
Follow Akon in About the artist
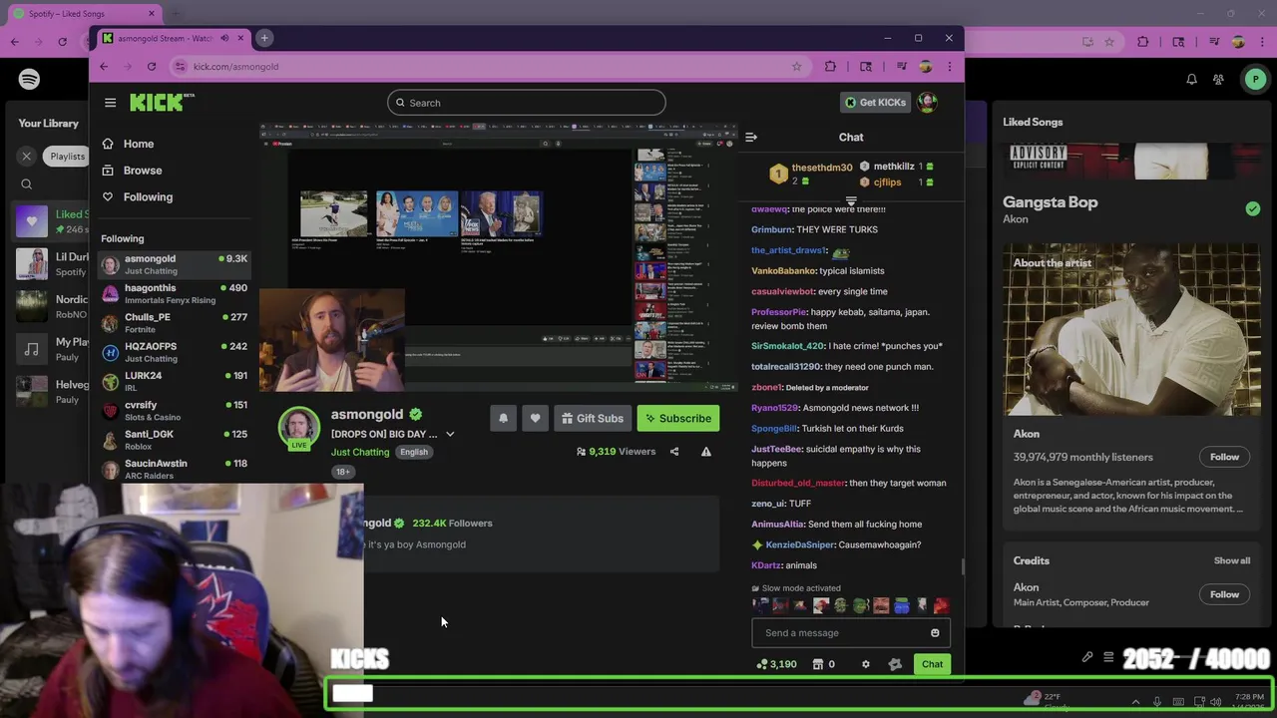coord(1224,458)
